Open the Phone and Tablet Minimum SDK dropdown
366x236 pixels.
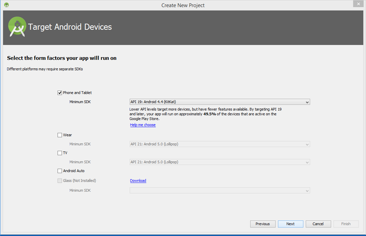point(220,102)
